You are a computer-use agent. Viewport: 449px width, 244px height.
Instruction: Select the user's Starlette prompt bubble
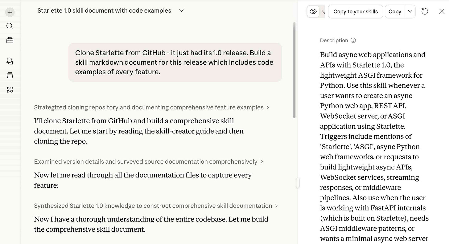point(175,62)
